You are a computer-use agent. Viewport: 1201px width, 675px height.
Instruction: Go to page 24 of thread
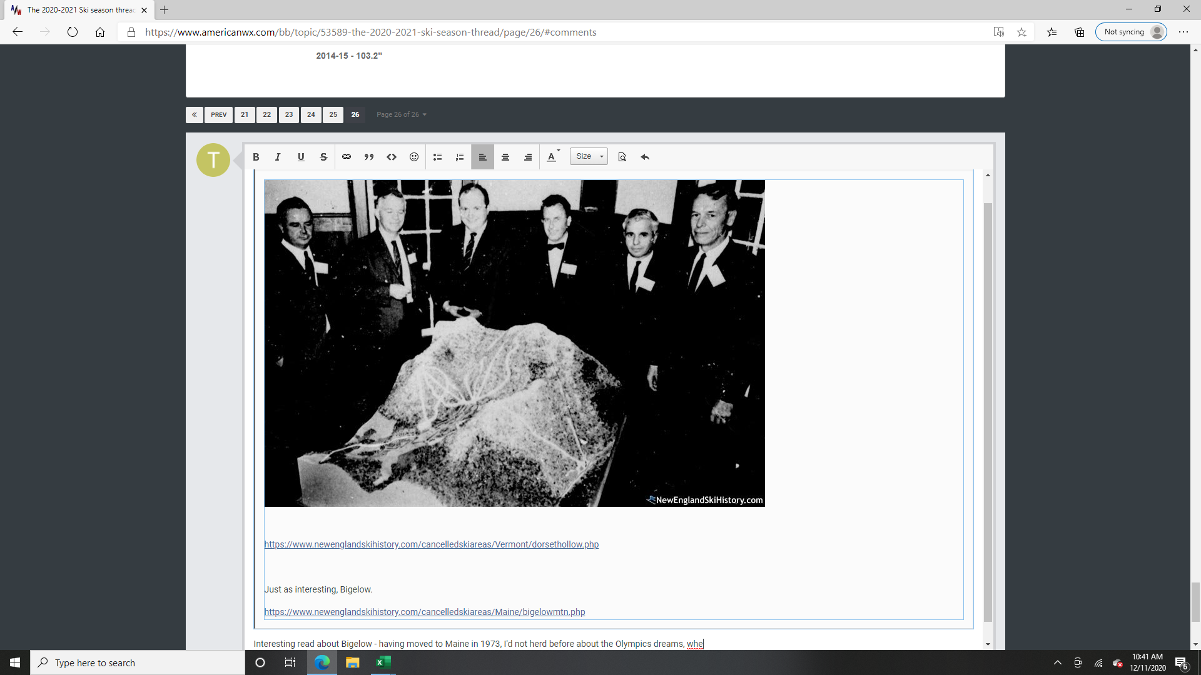311,114
